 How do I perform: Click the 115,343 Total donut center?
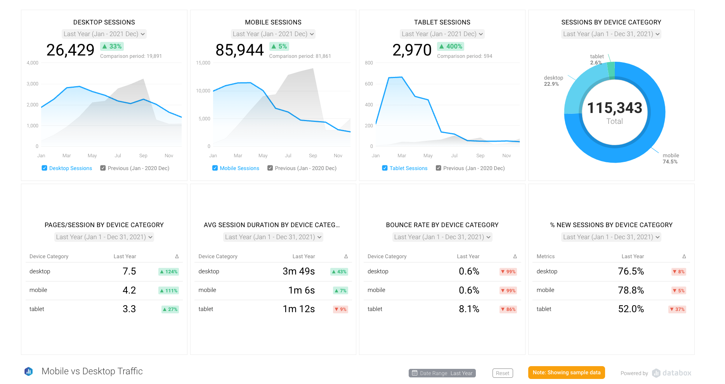tap(615, 113)
